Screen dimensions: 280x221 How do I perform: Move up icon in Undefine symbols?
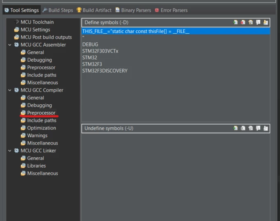point(258,128)
